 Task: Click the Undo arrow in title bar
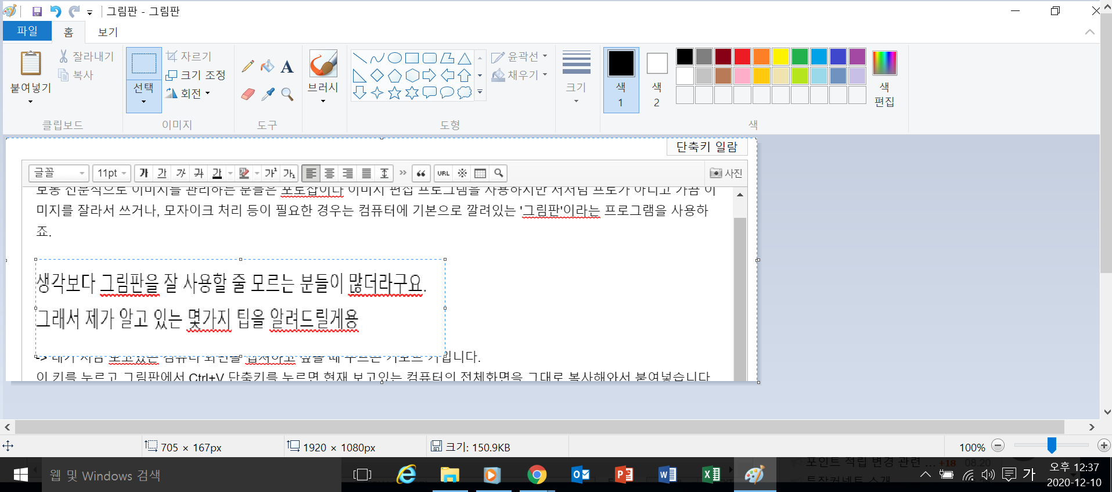[56, 12]
